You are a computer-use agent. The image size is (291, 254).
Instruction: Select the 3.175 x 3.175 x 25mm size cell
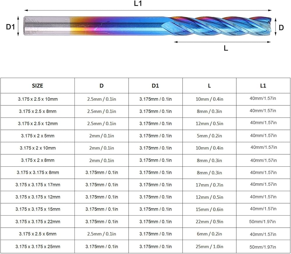[x=38, y=247]
